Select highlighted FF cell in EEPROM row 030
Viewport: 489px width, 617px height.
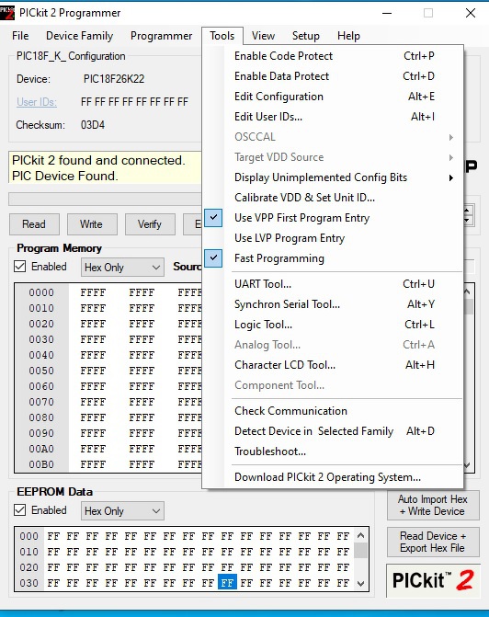click(227, 582)
